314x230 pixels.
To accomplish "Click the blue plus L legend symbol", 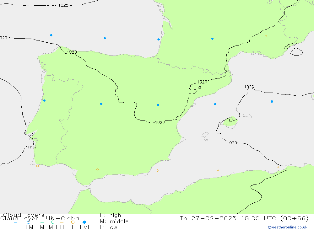I will coord(16,222).
